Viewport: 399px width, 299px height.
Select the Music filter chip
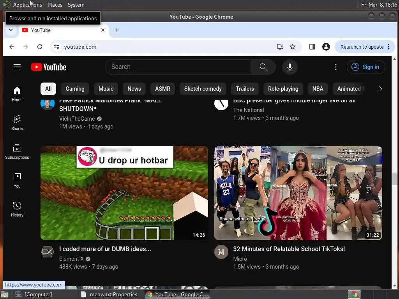point(106,89)
